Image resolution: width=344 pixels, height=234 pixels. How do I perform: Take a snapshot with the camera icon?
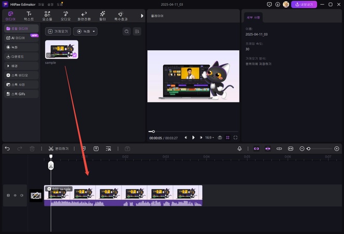click(x=220, y=138)
